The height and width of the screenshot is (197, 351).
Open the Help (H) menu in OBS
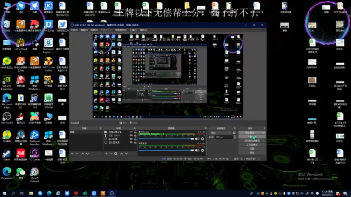(143, 30)
